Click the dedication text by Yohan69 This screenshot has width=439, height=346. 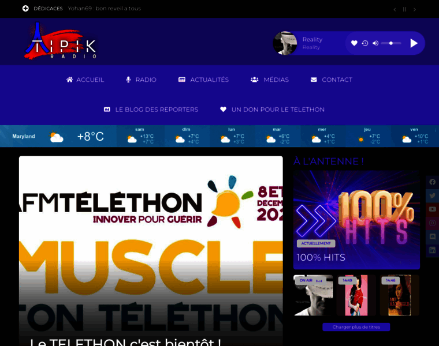point(105,9)
